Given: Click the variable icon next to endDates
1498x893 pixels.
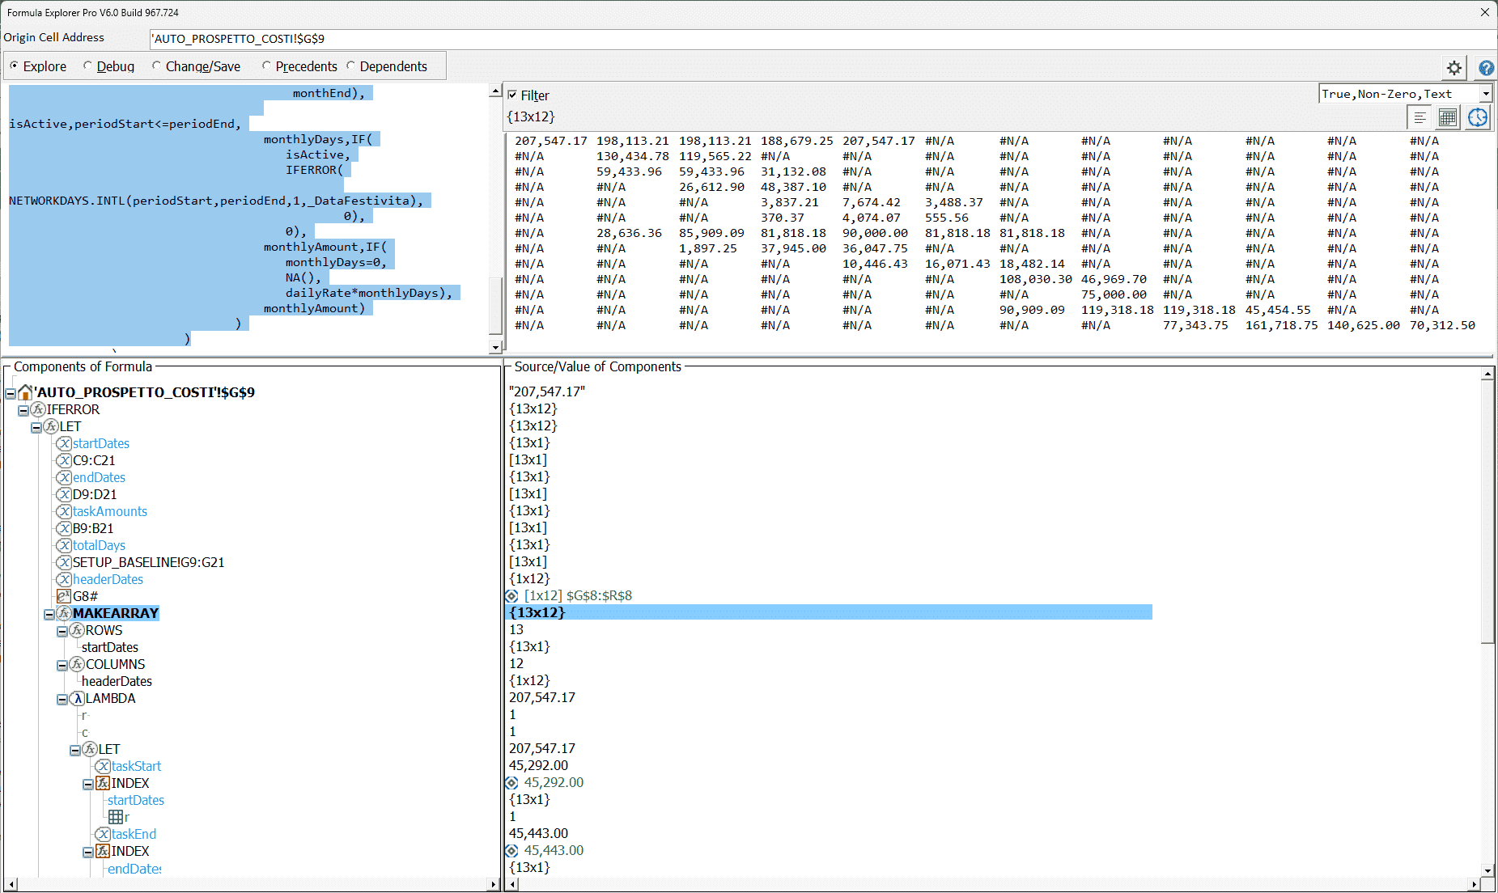Looking at the screenshot, I should [x=64, y=477].
